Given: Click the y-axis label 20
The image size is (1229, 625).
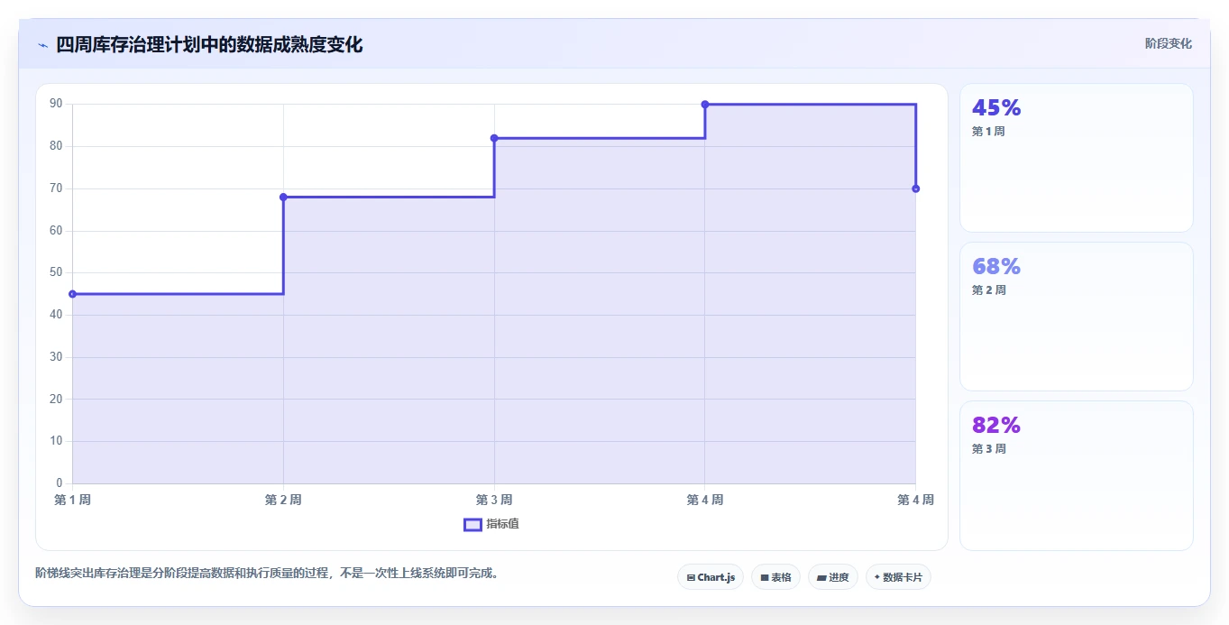Looking at the screenshot, I should (x=56, y=399).
